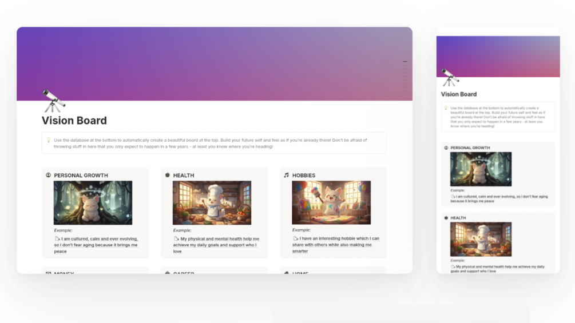575x323 pixels.
Task: Select the Vision Board title in the mobile view
Action: click(x=459, y=94)
